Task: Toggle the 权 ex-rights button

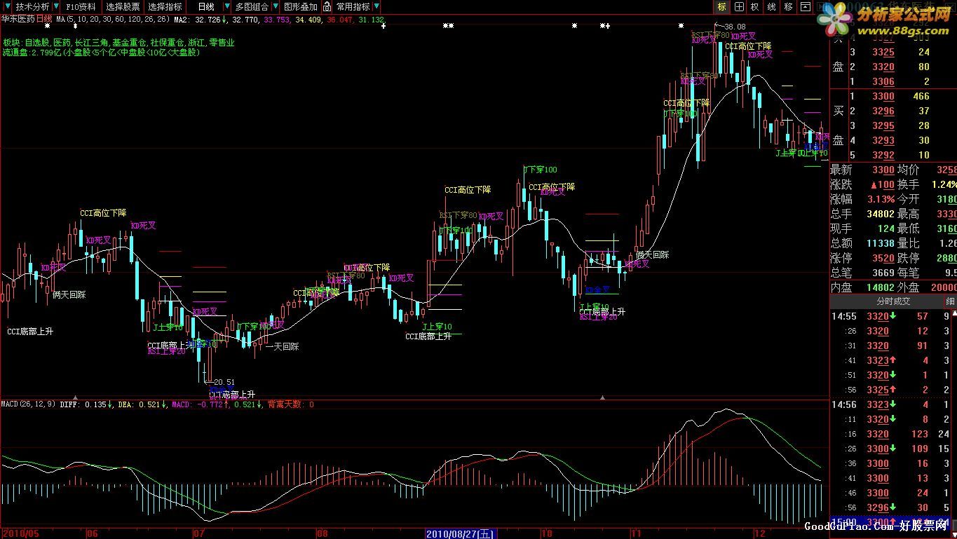Action: [755, 7]
